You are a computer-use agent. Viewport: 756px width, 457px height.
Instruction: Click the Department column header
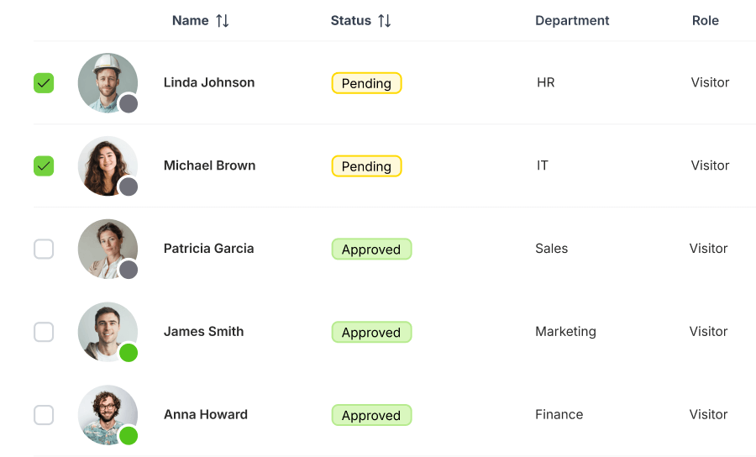tap(572, 21)
